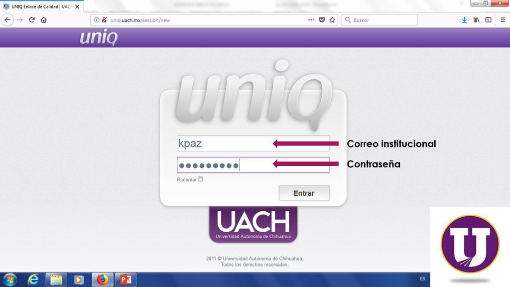Click the search magnifier icon in Buscar
The width and height of the screenshot is (510, 287).
348,20
